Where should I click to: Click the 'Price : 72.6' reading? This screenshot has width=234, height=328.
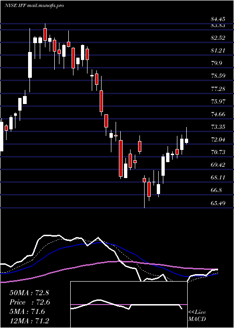(x=29, y=302)
